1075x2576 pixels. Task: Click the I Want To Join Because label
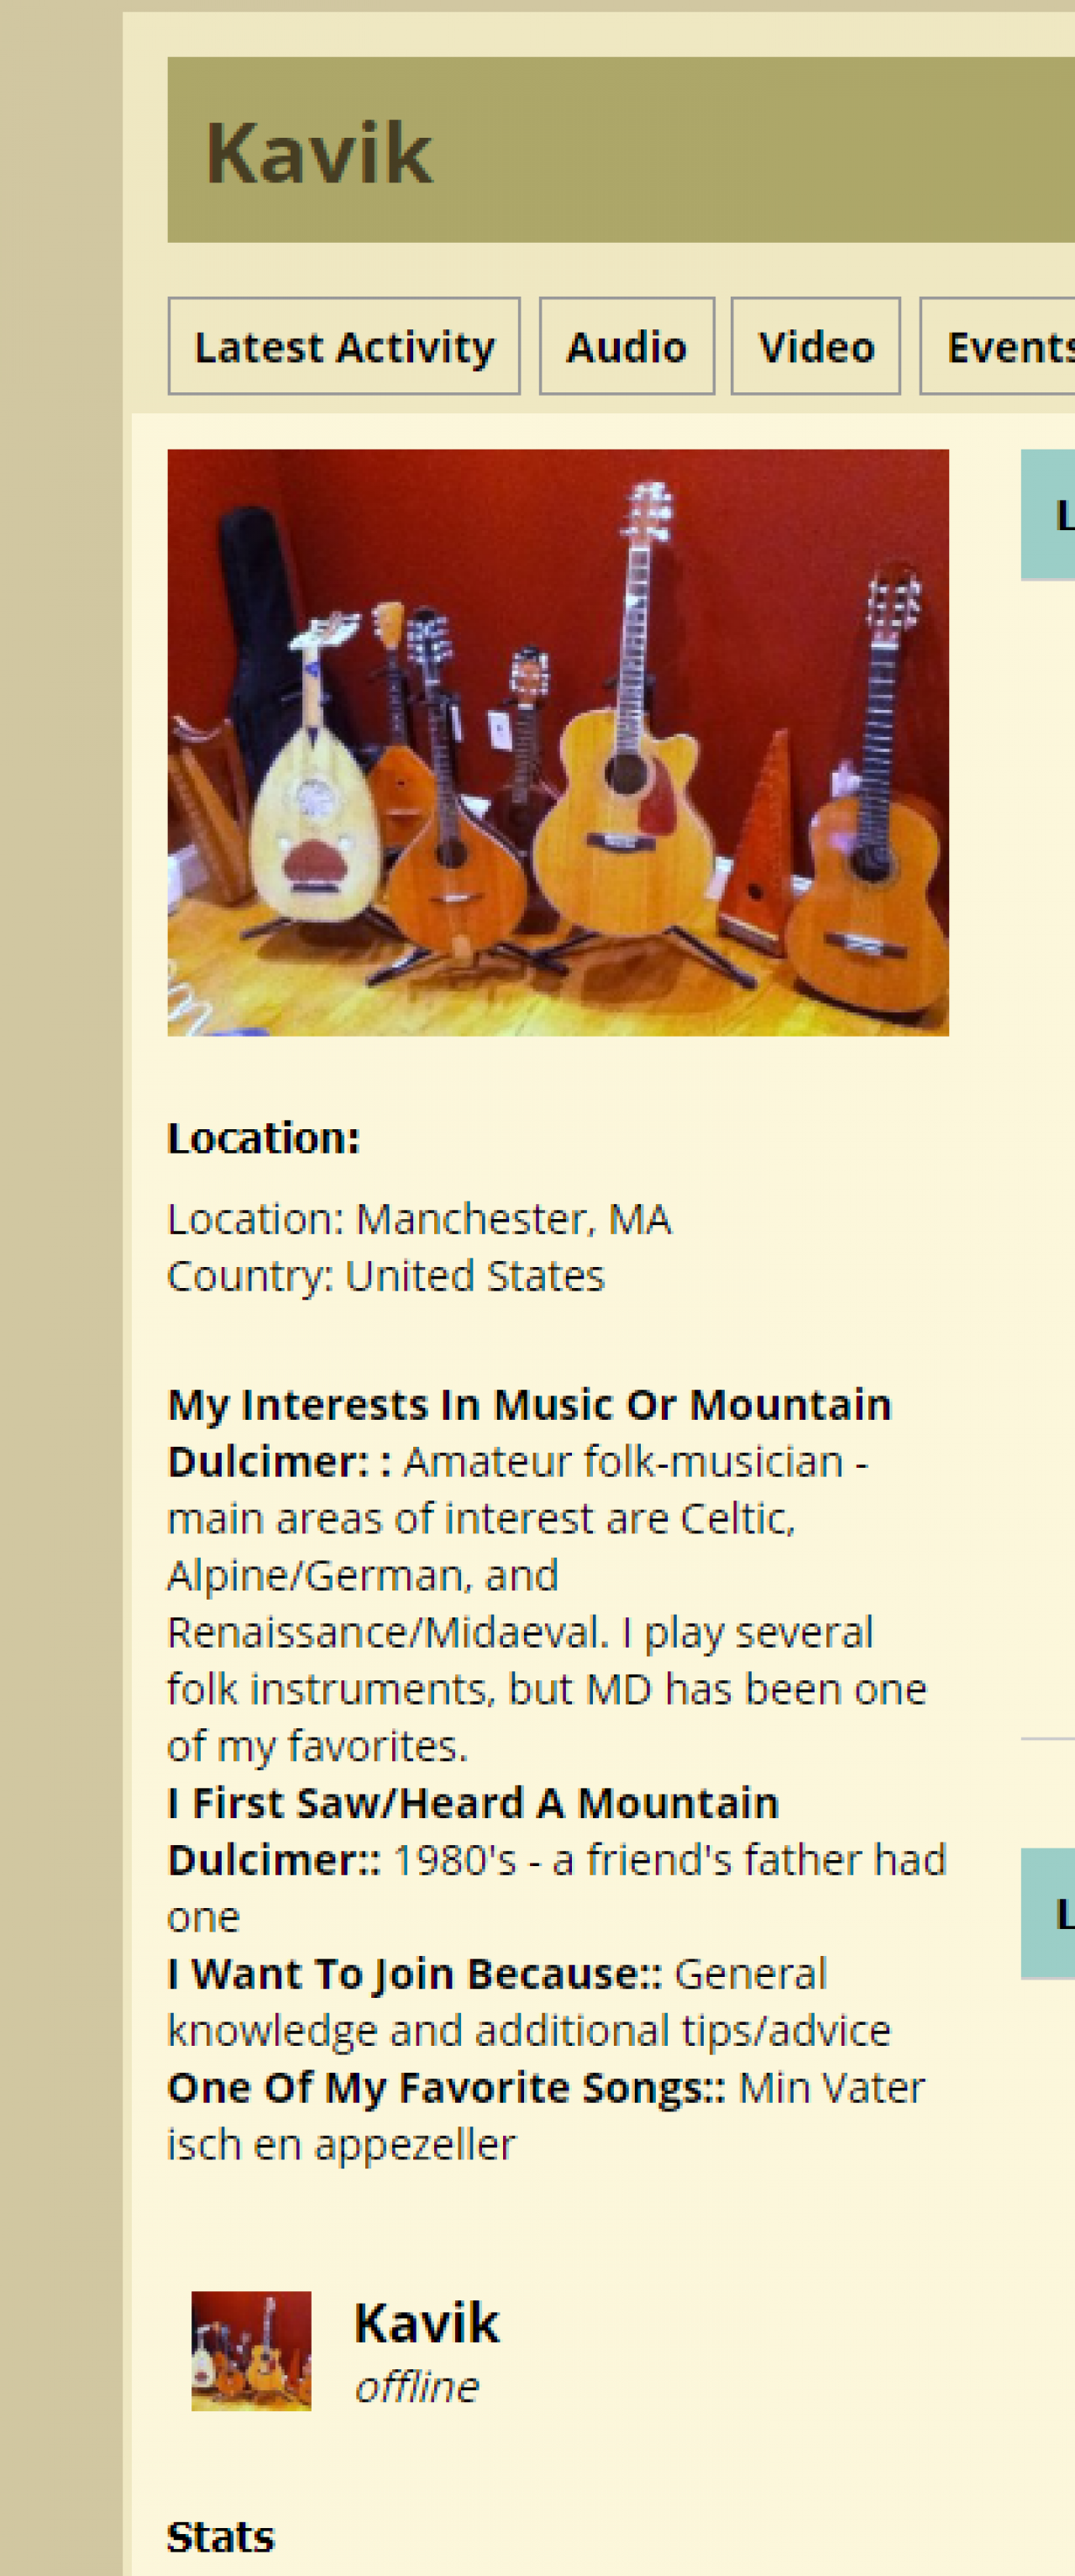coord(414,1974)
